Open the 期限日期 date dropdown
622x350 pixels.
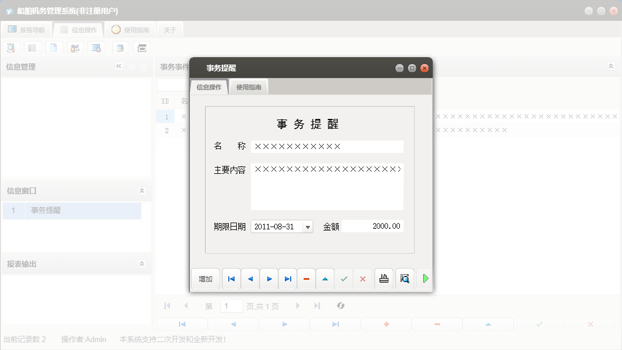308,226
